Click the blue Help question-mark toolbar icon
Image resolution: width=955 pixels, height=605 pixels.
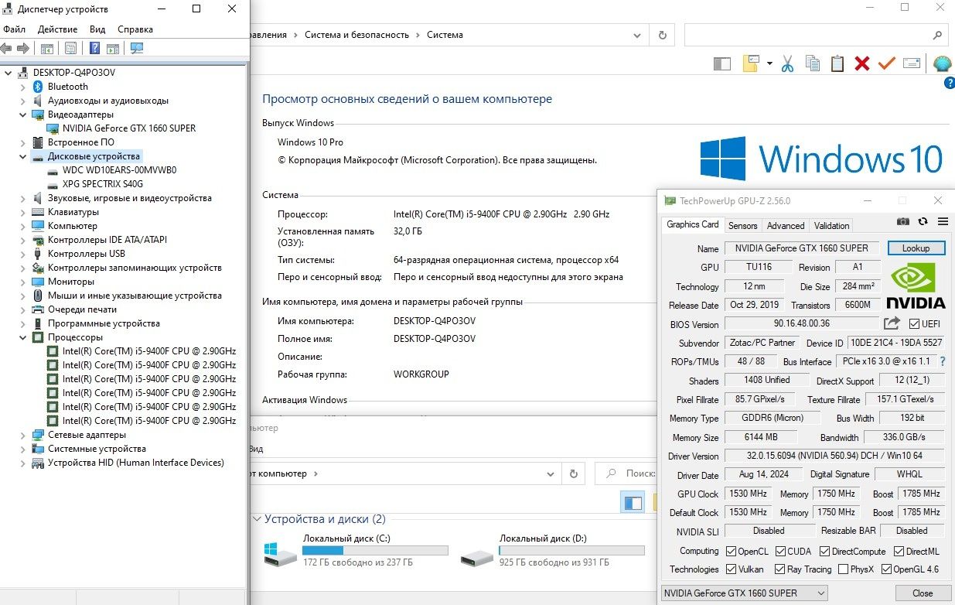click(x=95, y=48)
